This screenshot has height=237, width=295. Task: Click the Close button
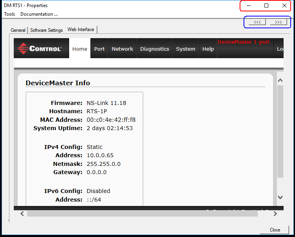275,230
